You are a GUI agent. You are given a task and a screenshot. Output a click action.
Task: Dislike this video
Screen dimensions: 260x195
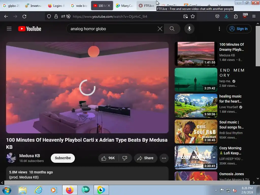point(125,158)
